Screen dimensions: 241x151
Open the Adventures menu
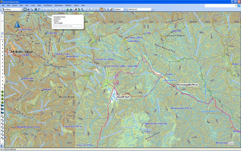(x=58, y=5)
